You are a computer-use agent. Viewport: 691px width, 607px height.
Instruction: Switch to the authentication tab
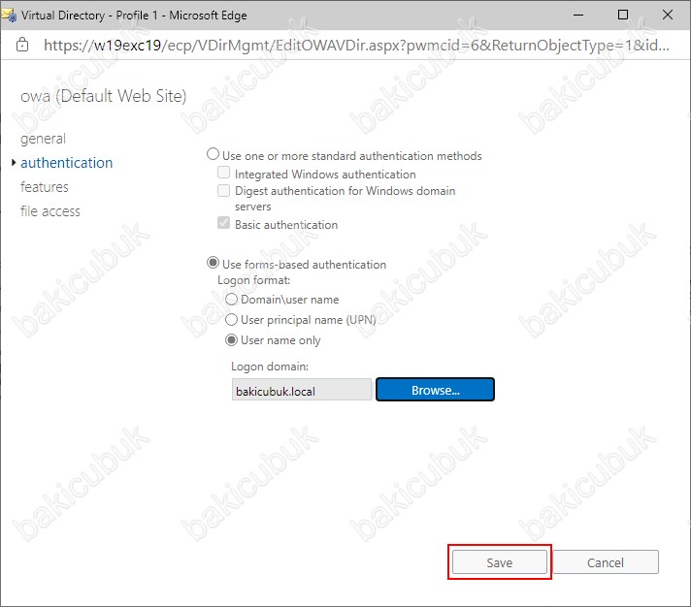coord(67,163)
